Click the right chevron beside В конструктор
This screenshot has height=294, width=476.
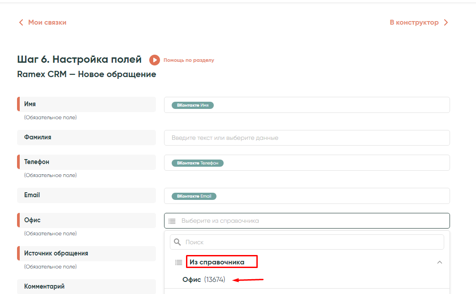click(446, 22)
